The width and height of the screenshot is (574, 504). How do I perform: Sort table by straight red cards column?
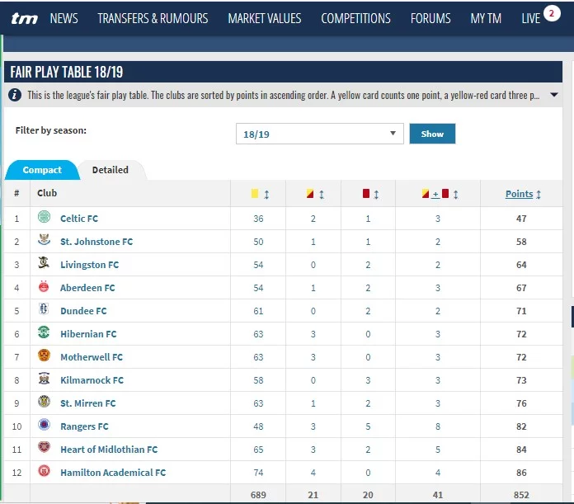pyautogui.click(x=370, y=194)
